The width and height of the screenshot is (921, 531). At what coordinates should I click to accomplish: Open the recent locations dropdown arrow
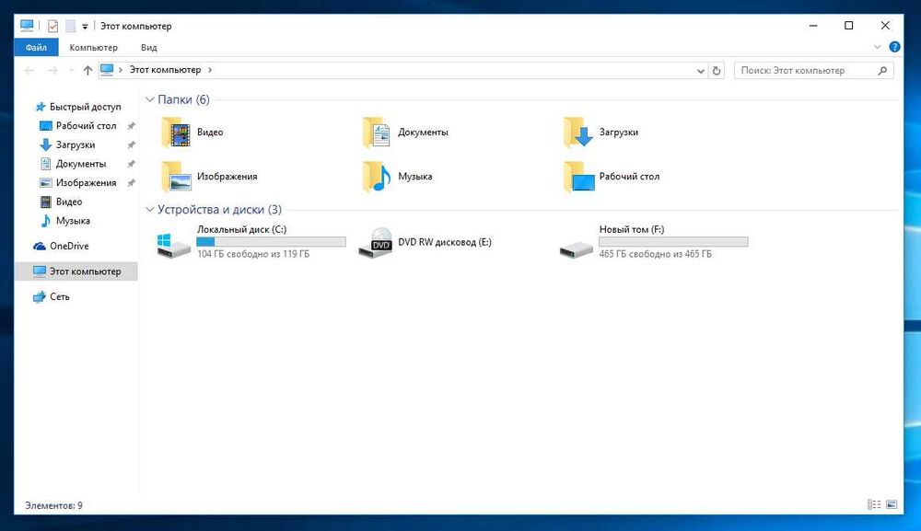click(72, 71)
